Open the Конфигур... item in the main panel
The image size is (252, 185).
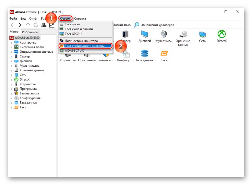tap(125, 56)
